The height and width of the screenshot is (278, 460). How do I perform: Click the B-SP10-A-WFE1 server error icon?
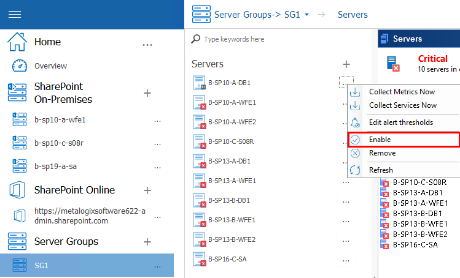199,102
